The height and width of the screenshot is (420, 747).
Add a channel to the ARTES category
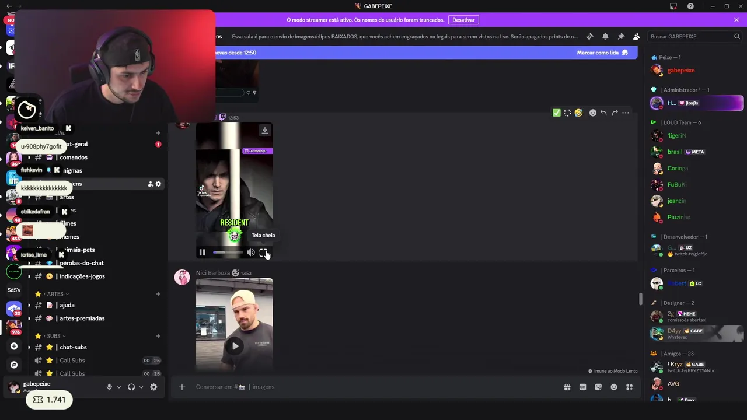click(158, 294)
